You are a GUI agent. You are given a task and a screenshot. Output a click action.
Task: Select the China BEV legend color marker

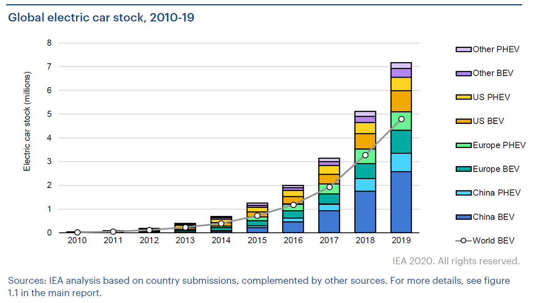pos(465,217)
